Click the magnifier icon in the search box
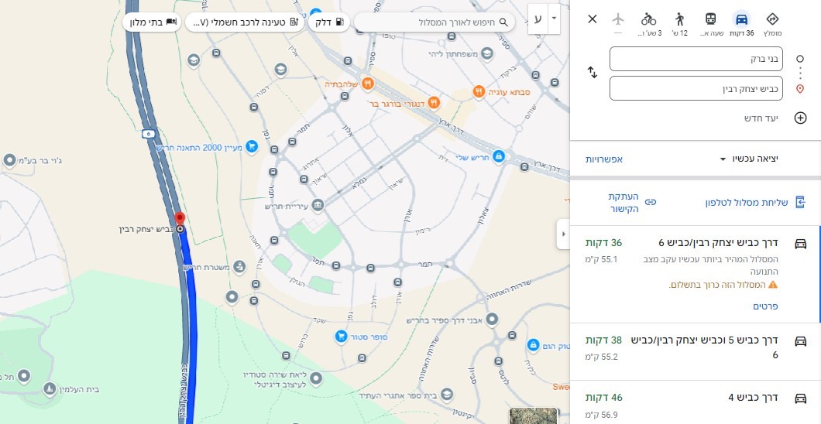This screenshot has height=424, width=821. tap(503, 22)
